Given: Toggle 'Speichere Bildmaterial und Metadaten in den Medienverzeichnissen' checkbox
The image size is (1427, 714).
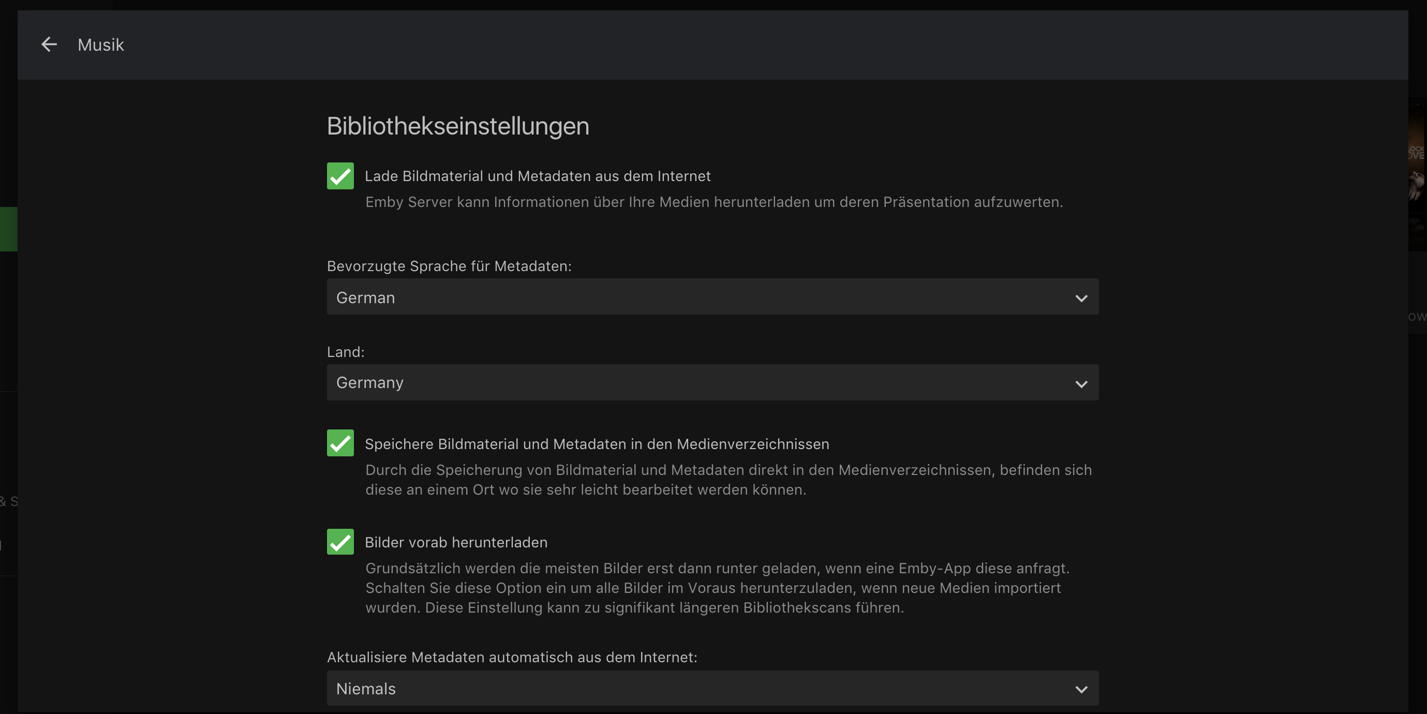Looking at the screenshot, I should (340, 443).
